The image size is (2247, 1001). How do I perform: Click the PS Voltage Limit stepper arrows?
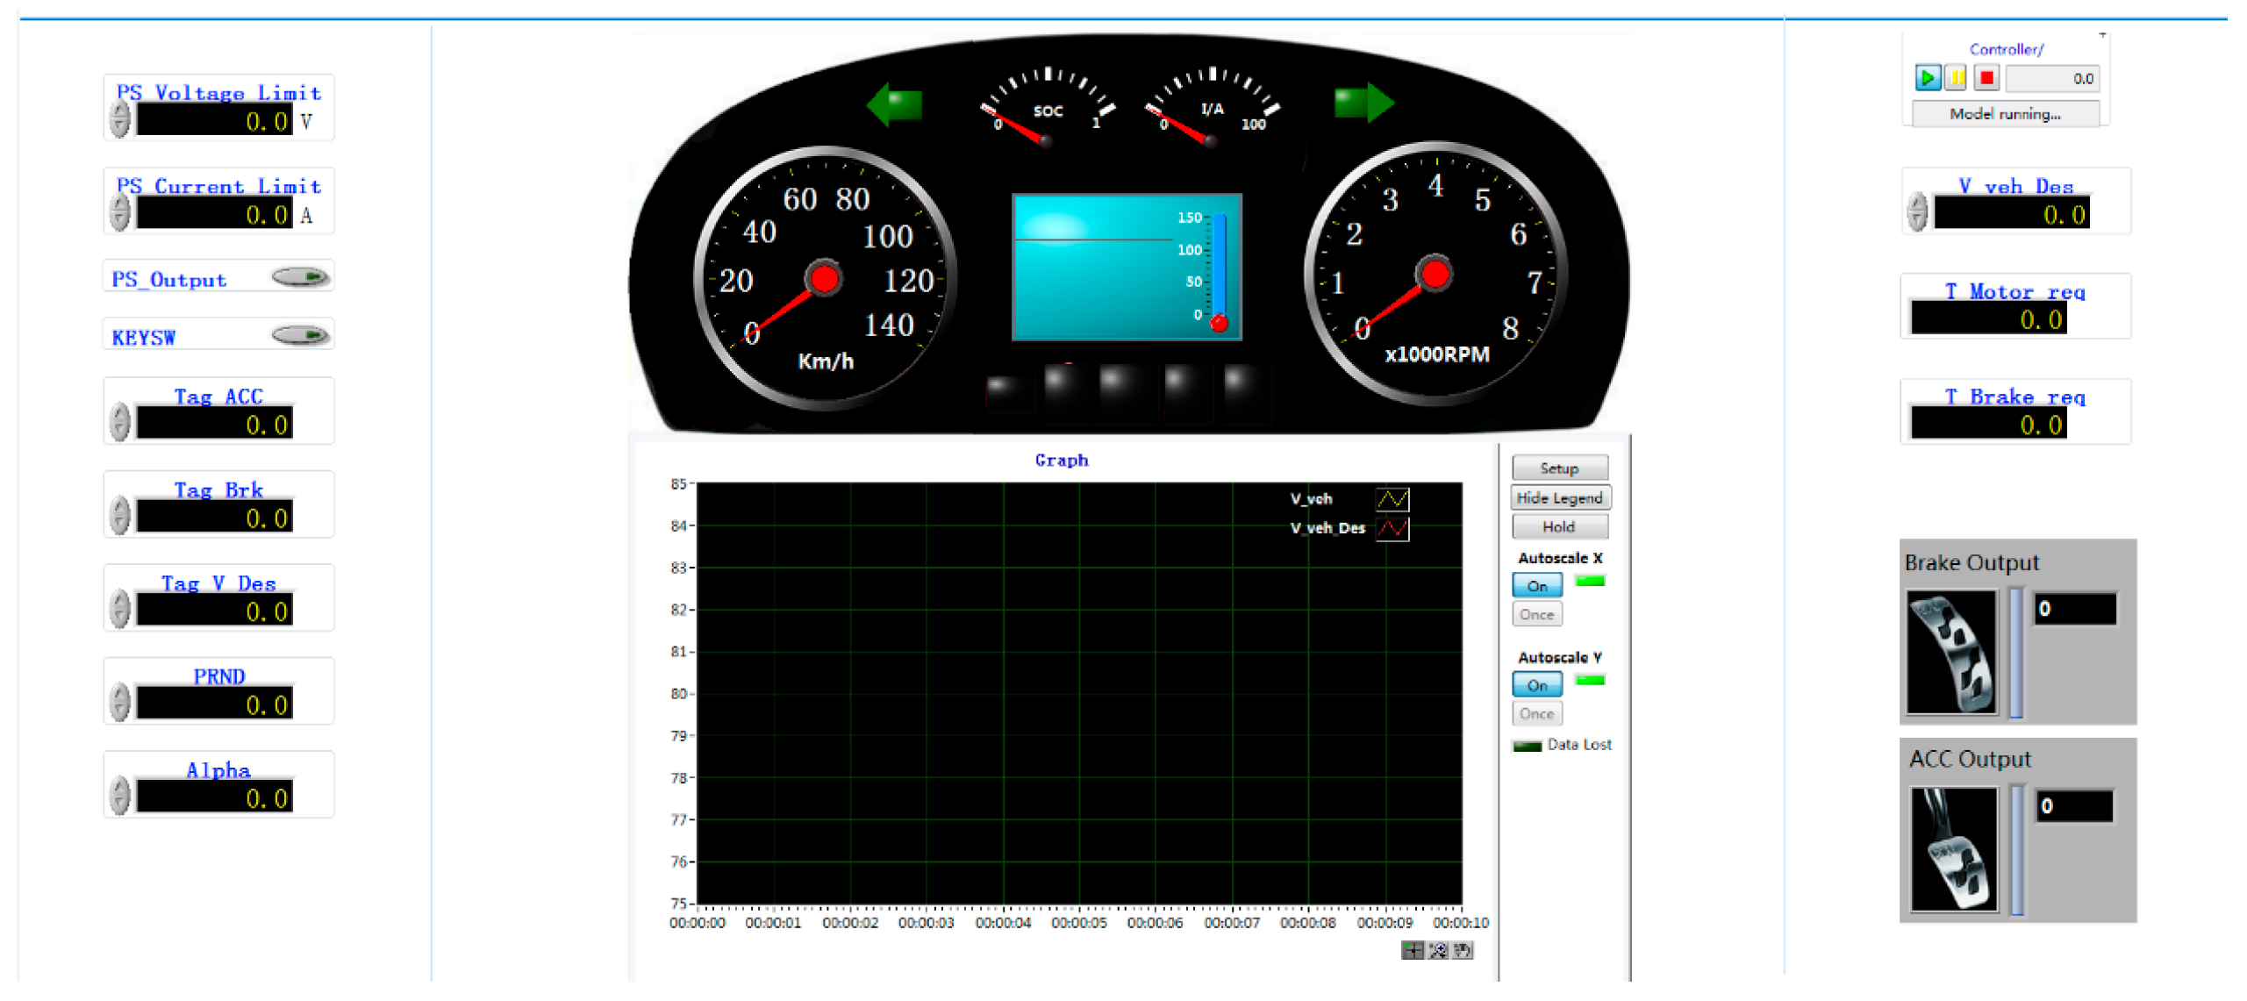click(120, 119)
